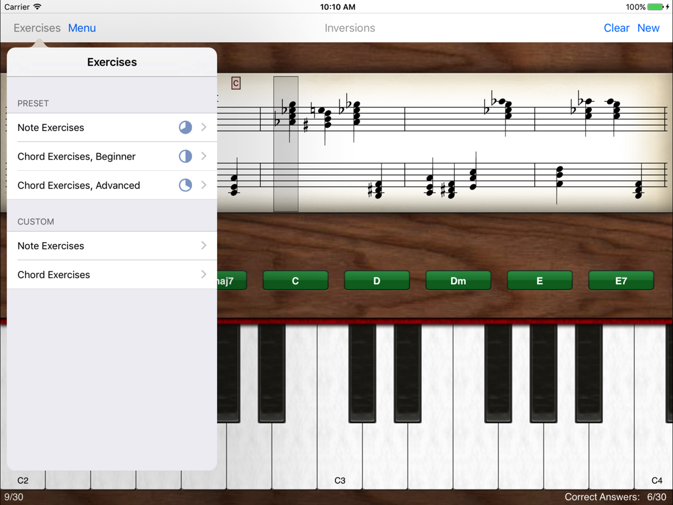Click the Inversions title text
The width and height of the screenshot is (673, 505).
350,28
